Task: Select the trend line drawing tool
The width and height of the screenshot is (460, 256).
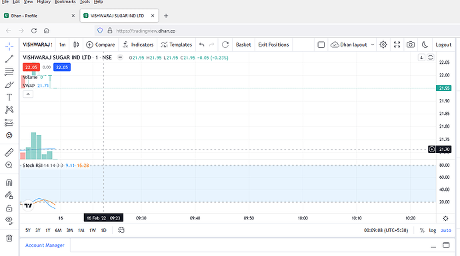Action: pyautogui.click(x=9, y=59)
